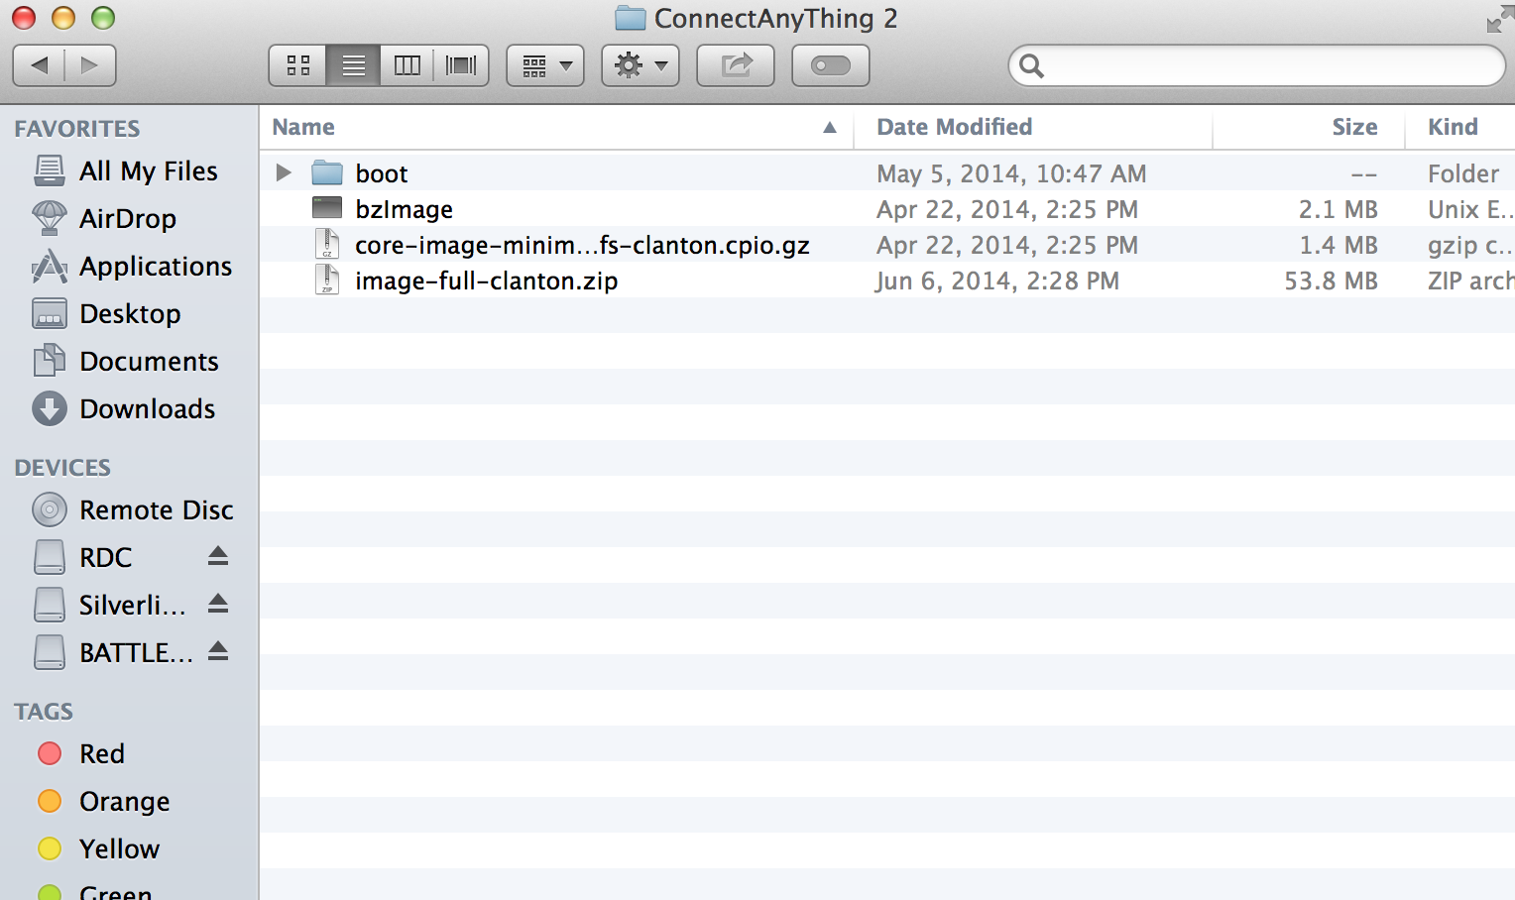Open the gear Action menu
1515x900 pixels.
[641, 65]
